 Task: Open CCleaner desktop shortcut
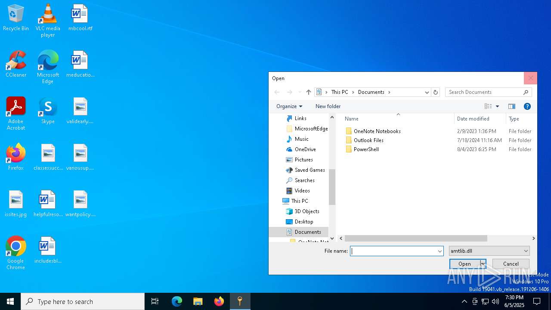pyautogui.click(x=16, y=65)
